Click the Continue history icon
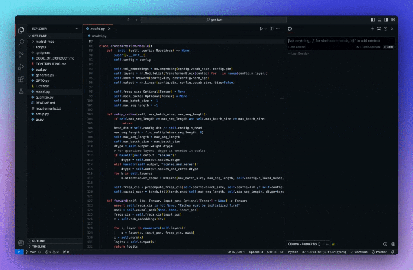413x270 pixels. 386,29
